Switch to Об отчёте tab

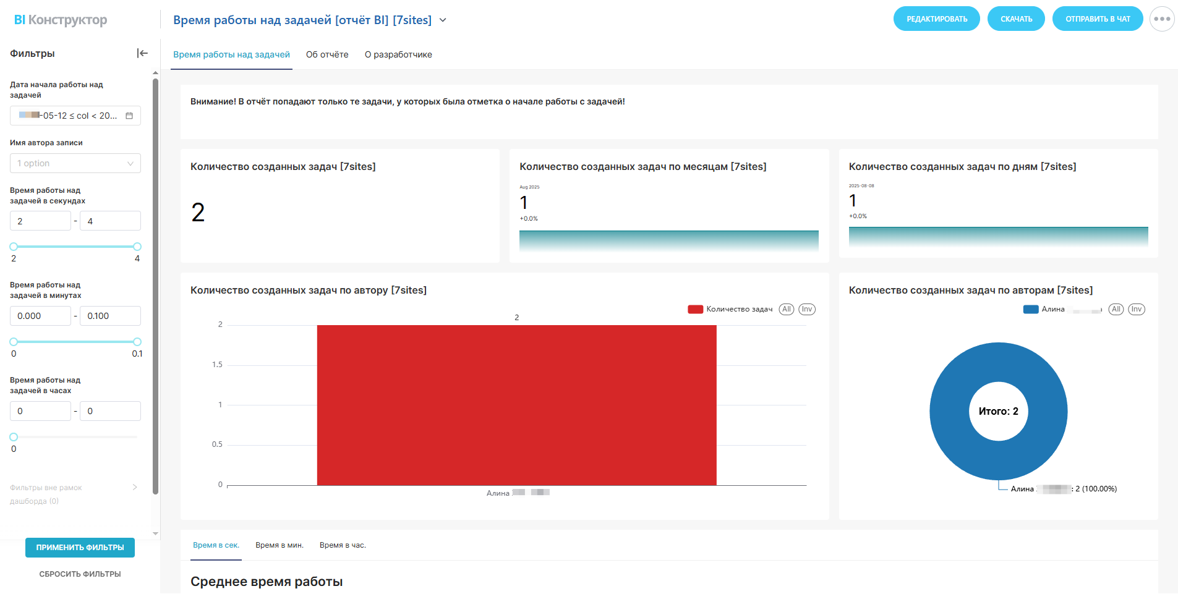[x=327, y=54]
